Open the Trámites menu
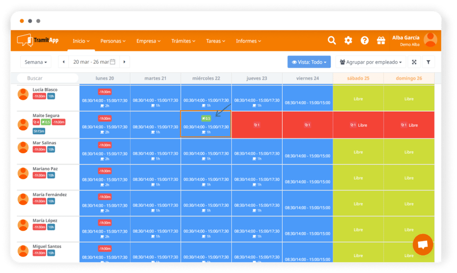 click(x=183, y=41)
